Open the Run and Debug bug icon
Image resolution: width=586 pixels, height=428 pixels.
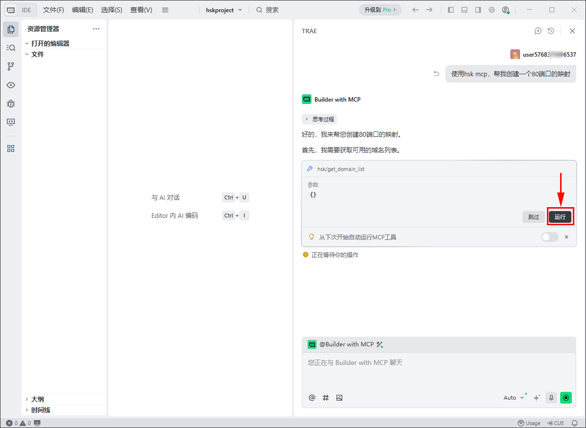pyautogui.click(x=11, y=104)
